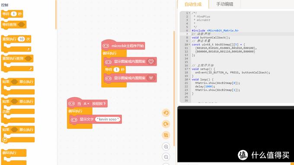Image resolution: width=294 pixels, height=165 pixels.
Task: Zoom in on the block workspace
Action: tap(166, 147)
